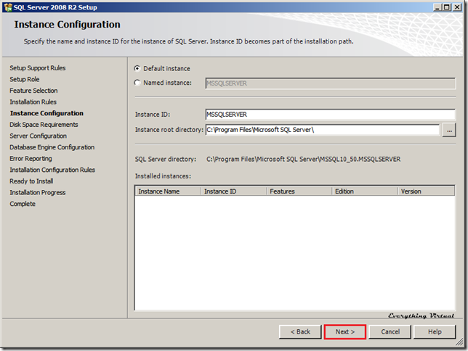The width and height of the screenshot is (468, 351).
Task: Sort by Instance Name column header
Action: point(169,191)
